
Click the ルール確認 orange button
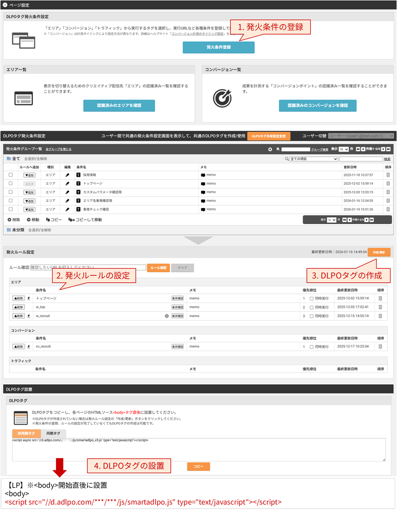click(158, 267)
